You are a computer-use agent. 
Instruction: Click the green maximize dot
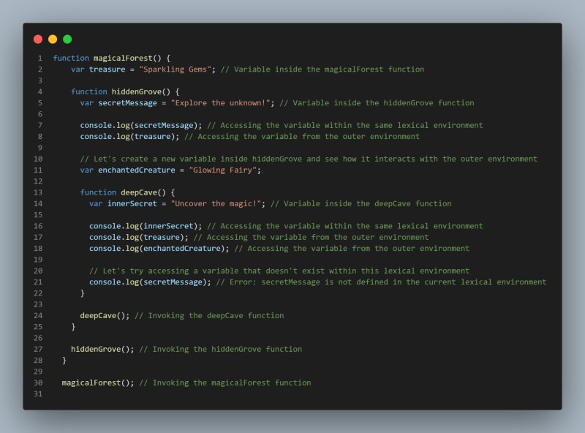(67, 39)
